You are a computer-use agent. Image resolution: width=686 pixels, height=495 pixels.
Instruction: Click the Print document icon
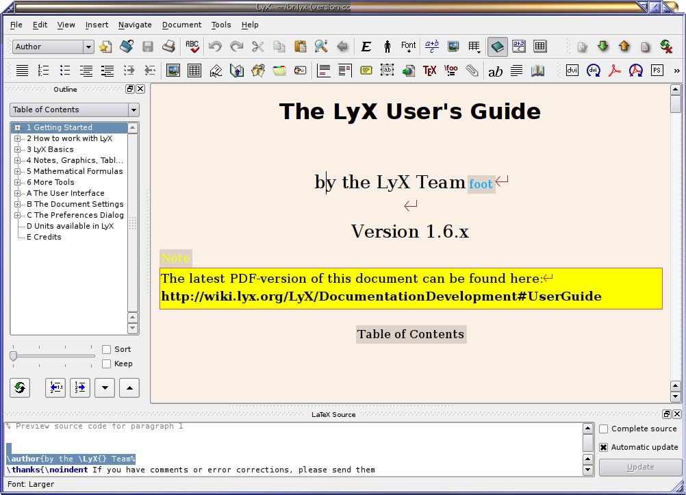coord(169,47)
